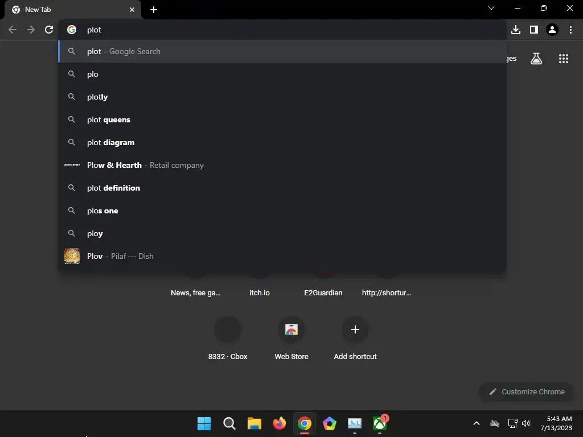Click the Chrome taskbar icon
The image size is (583, 437).
coord(305,423)
